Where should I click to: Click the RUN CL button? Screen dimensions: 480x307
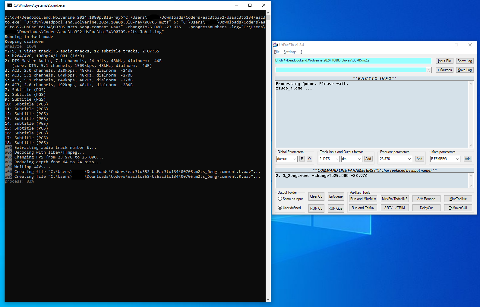(x=316, y=208)
